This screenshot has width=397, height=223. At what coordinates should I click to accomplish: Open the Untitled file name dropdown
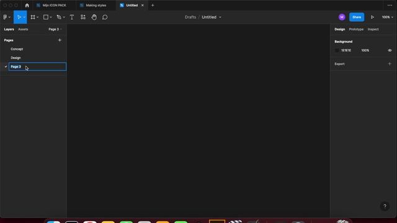click(x=220, y=17)
